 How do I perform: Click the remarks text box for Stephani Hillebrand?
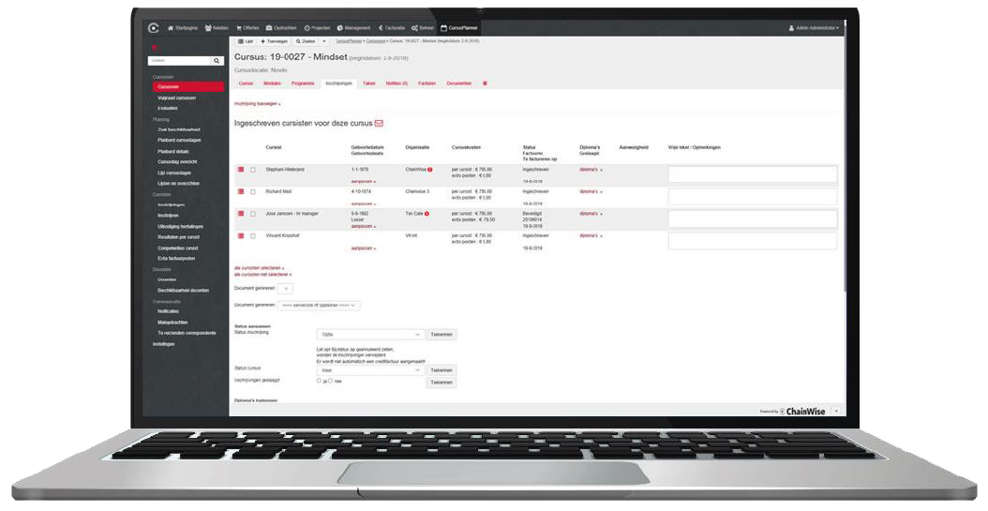coord(753,174)
